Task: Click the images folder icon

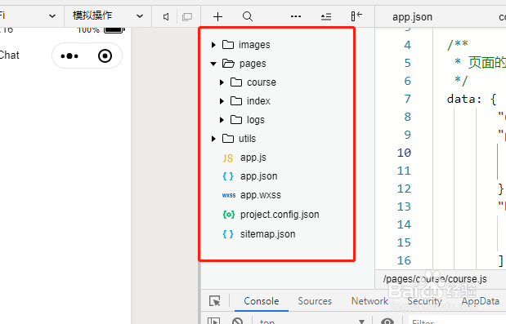Action: coord(228,44)
